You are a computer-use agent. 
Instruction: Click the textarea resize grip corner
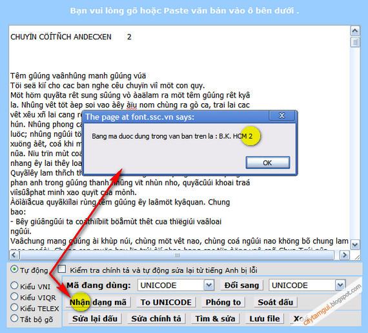coord(356,256)
